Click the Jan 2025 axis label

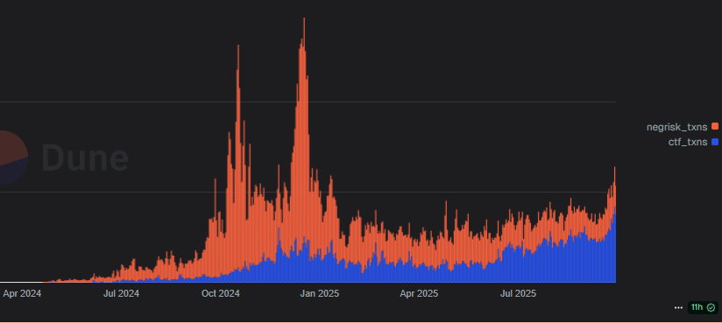320,293
